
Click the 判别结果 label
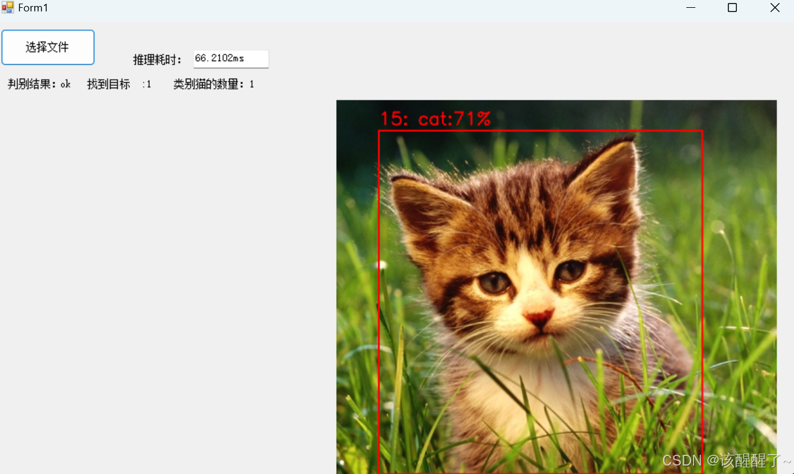[32, 84]
